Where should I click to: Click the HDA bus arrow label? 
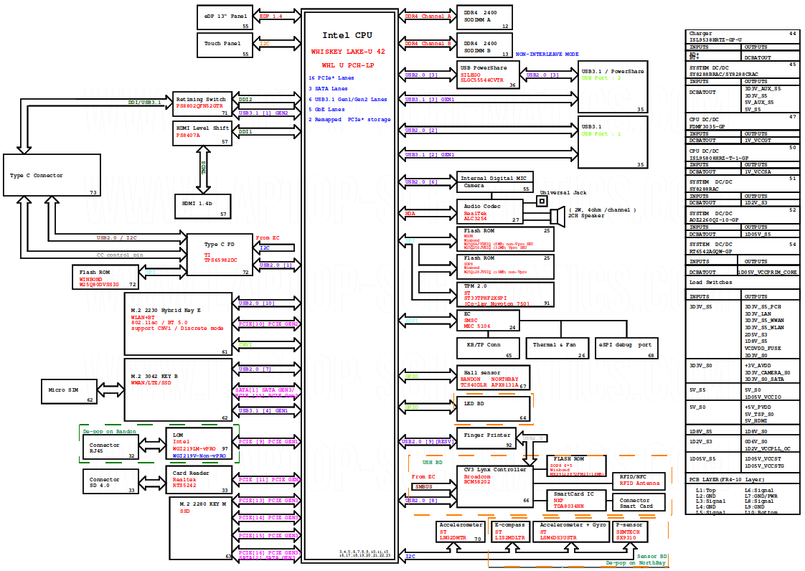coord(410,214)
